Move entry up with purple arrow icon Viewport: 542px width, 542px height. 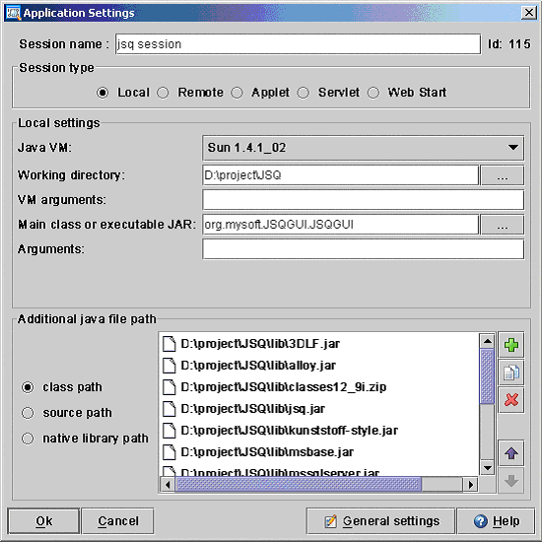click(511, 453)
